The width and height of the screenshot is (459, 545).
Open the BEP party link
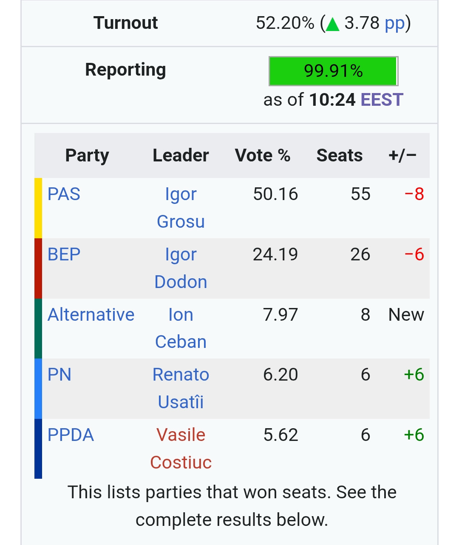64,254
